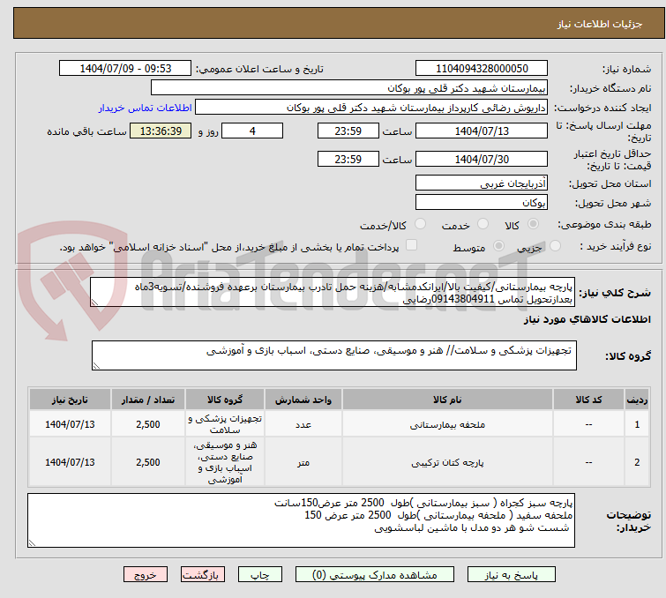Image resolution: width=666 pixels, height=598 pixels.
Task: Click the شهر محل تحویل بوکان field
Action: [x=482, y=203]
